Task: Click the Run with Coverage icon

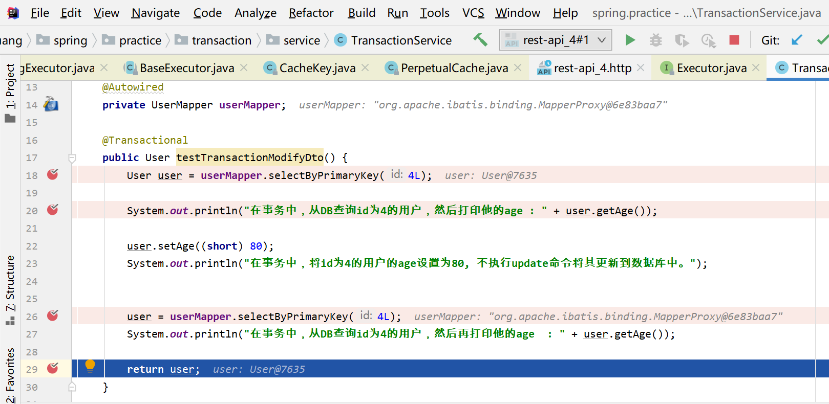Action: (682, 40)
